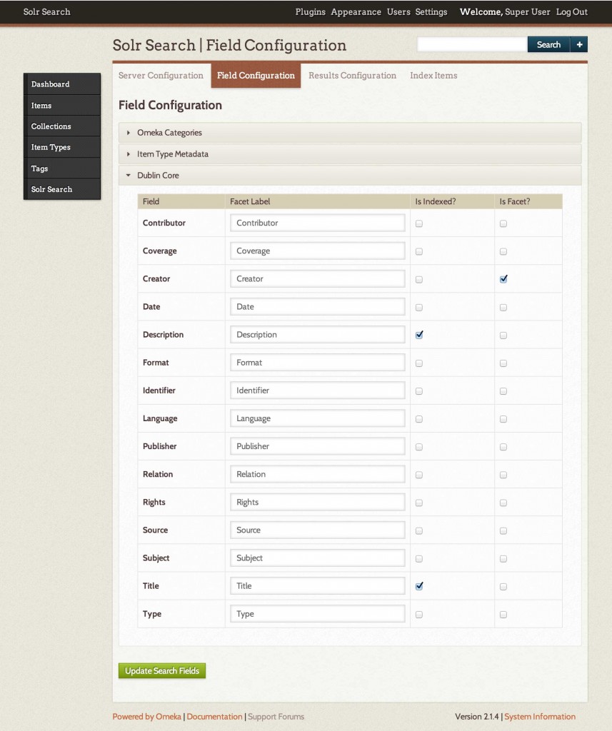
Task: Open Items in the sidebar
Action: [x=62, y=106]
